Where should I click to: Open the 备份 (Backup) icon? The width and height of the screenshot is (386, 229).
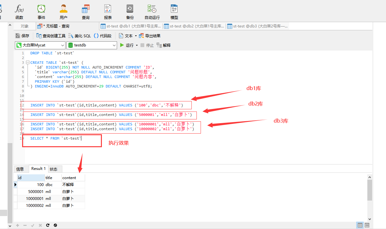click(x=130, y=12)
